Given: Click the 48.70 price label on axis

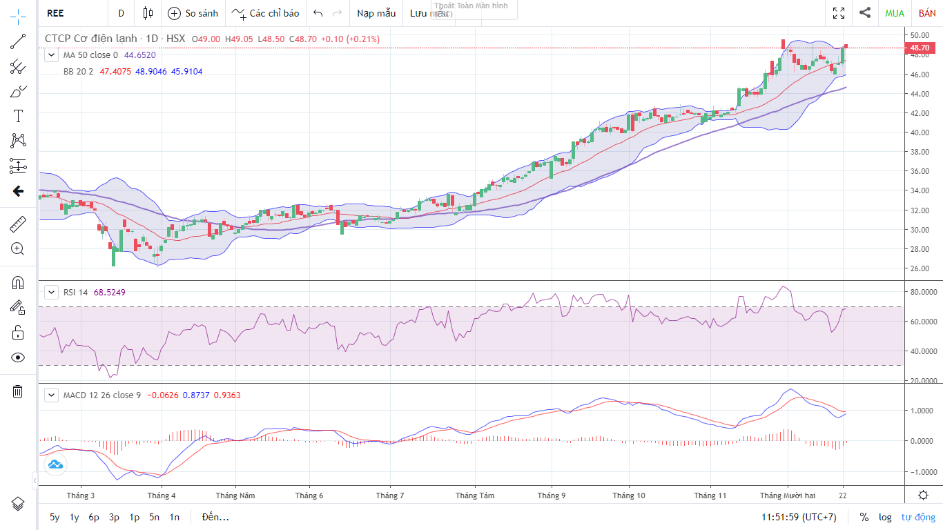Looking at the screenshot, I should [920, 48].
